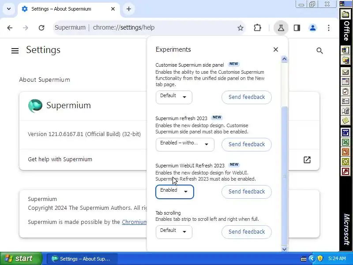The image size is (353, 265).
Task: Click Experiments panel scroll down arrow
Action: (x=284, y=249)
